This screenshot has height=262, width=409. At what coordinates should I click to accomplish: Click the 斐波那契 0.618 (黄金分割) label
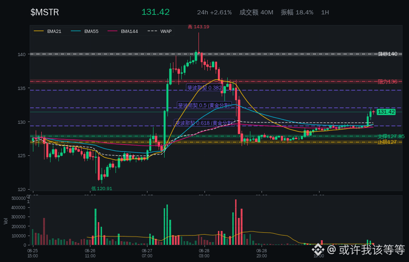point(204,123)
